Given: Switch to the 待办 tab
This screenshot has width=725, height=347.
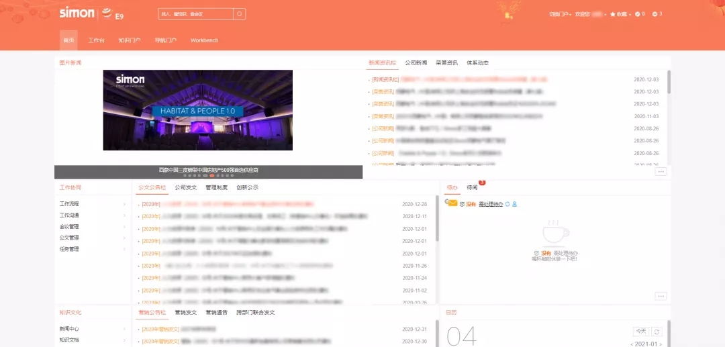Looking at the screenshot, I should pyautogui.click(x=452, y=187).
